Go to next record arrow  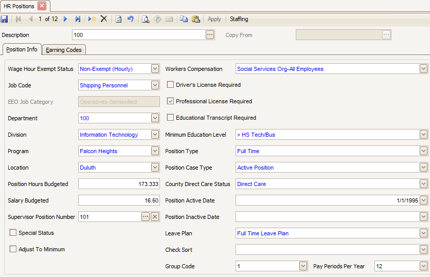(65, 19)
